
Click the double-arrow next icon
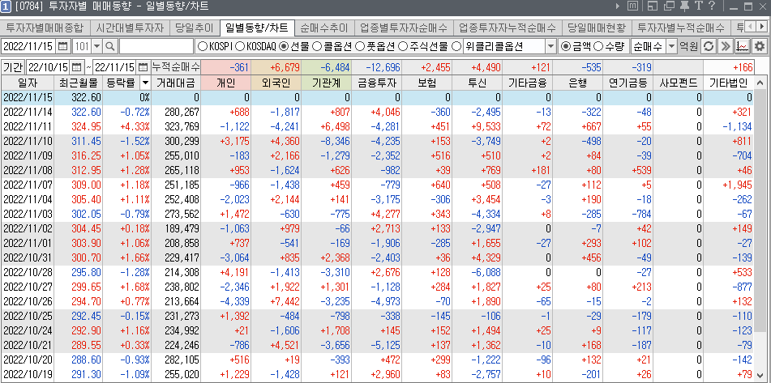pos(726,46)
